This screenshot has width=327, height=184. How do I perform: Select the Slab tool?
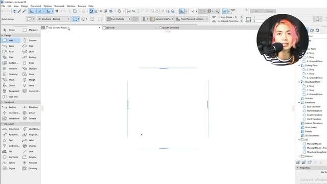pos(30,46)
